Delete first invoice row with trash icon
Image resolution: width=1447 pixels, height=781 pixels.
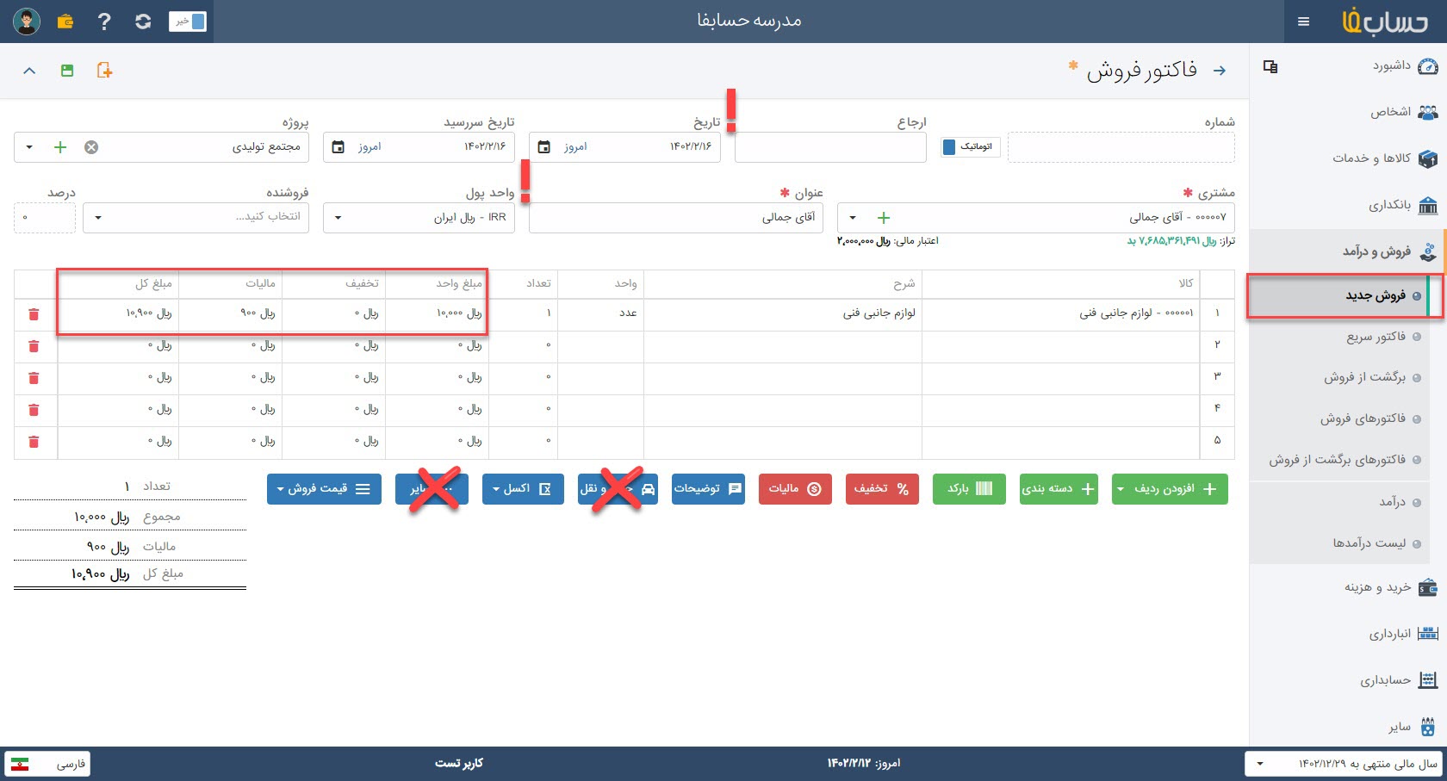click(x=34, y=314)
